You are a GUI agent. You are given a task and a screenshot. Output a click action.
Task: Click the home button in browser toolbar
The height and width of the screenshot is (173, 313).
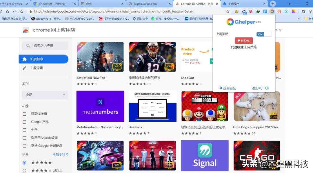[x=8, y=12]
